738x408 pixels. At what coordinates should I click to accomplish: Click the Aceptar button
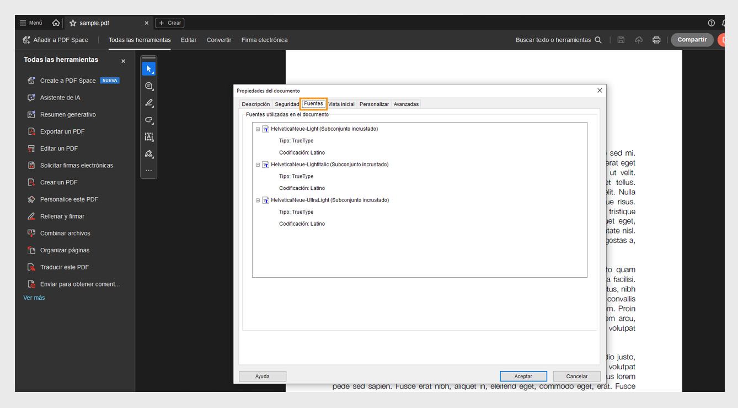point(523,377)
